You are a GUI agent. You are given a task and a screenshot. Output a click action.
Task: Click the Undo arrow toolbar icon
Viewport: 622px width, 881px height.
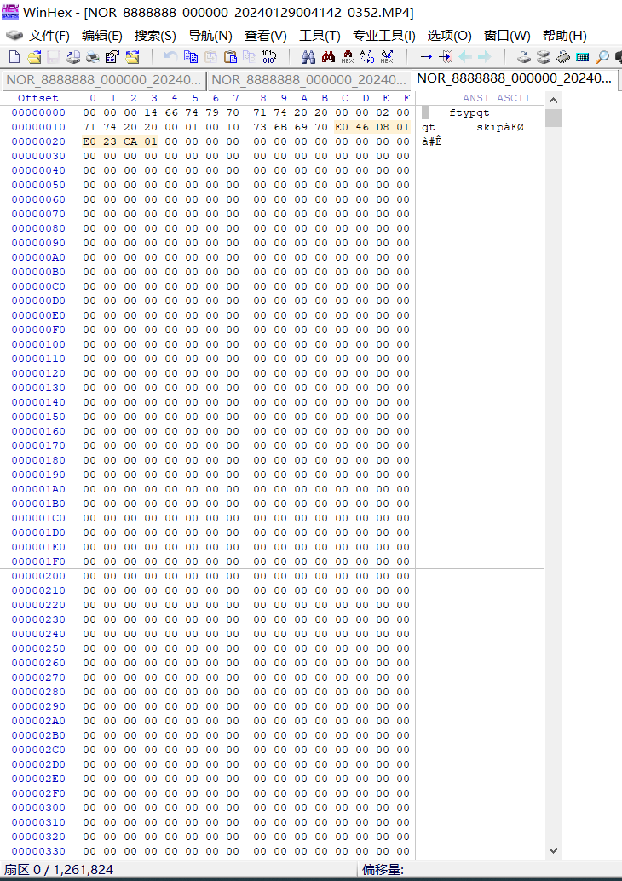click(170, 57)
